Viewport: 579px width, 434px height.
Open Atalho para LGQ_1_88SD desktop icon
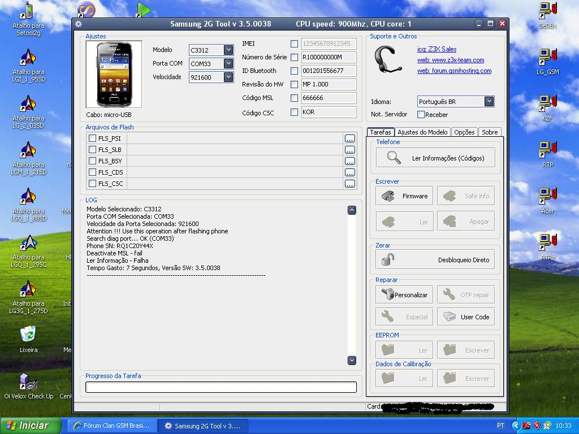(x=28, y=205)
